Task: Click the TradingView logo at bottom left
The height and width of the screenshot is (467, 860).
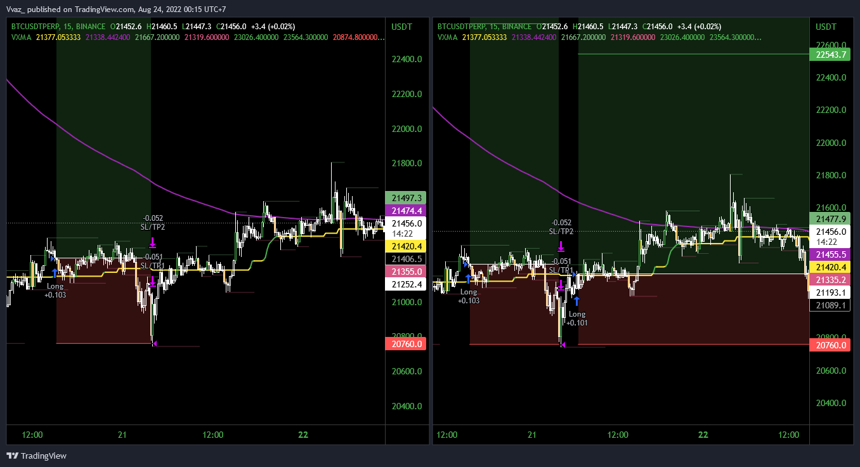Action: coord(36,456)
